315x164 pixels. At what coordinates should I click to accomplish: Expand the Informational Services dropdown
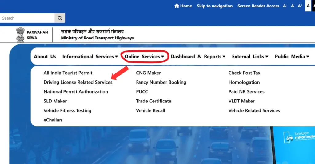point(90,57)
